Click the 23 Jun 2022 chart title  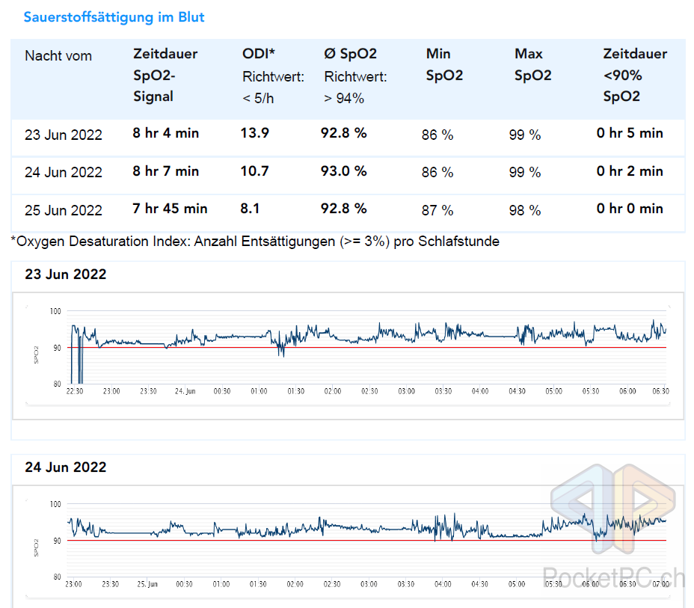(66, 274)
